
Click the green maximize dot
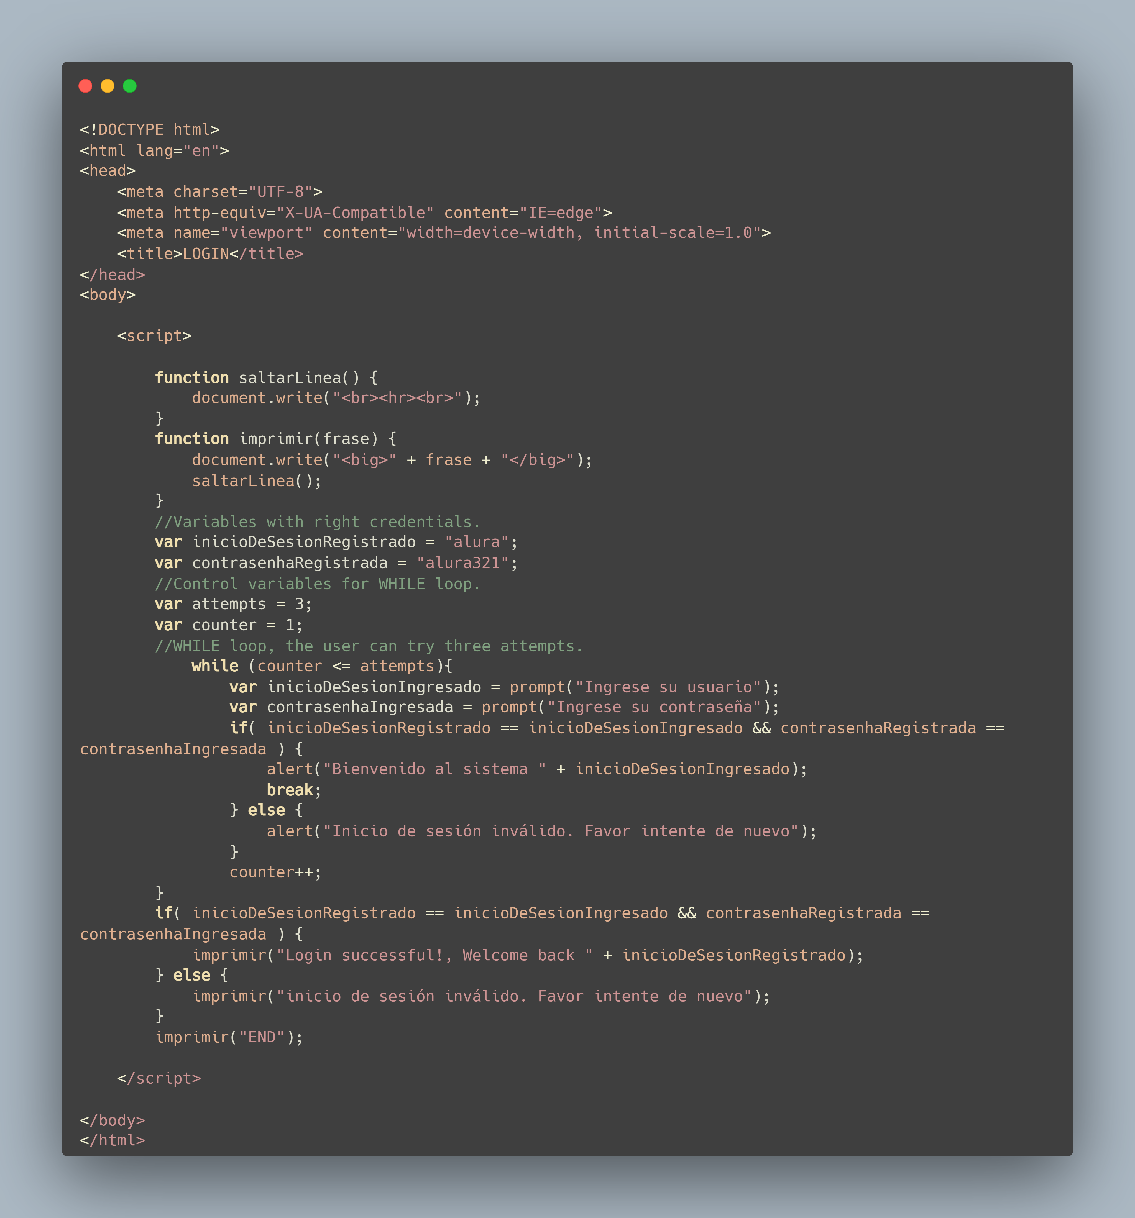tap(129, 86)
